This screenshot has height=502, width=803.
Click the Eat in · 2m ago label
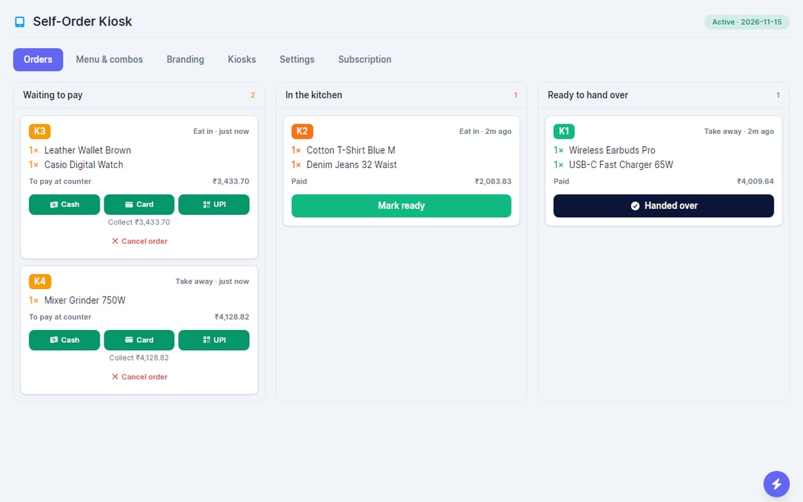[485, 131]
